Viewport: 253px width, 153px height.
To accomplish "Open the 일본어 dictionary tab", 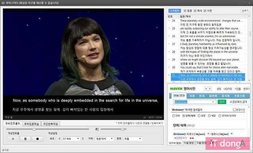I will [213, 96].
